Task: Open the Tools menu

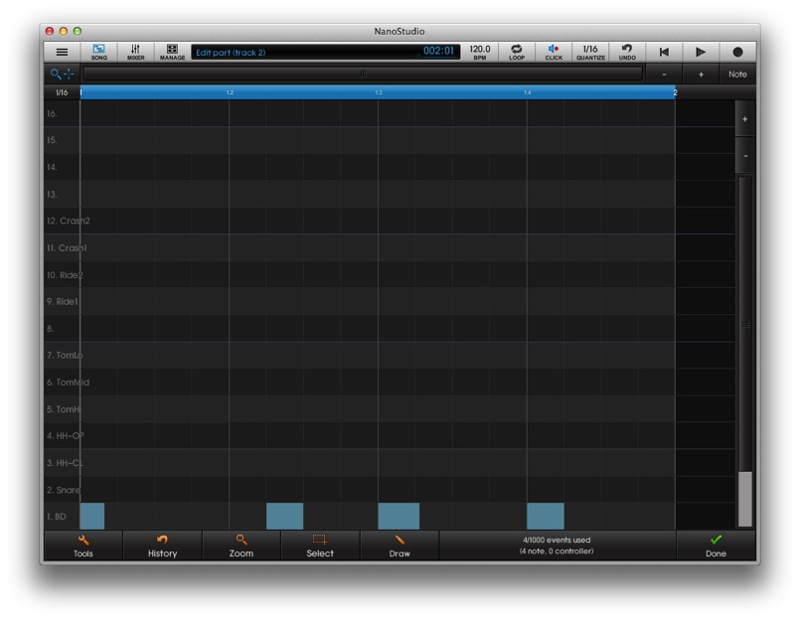Action: [x=83, y=546]
